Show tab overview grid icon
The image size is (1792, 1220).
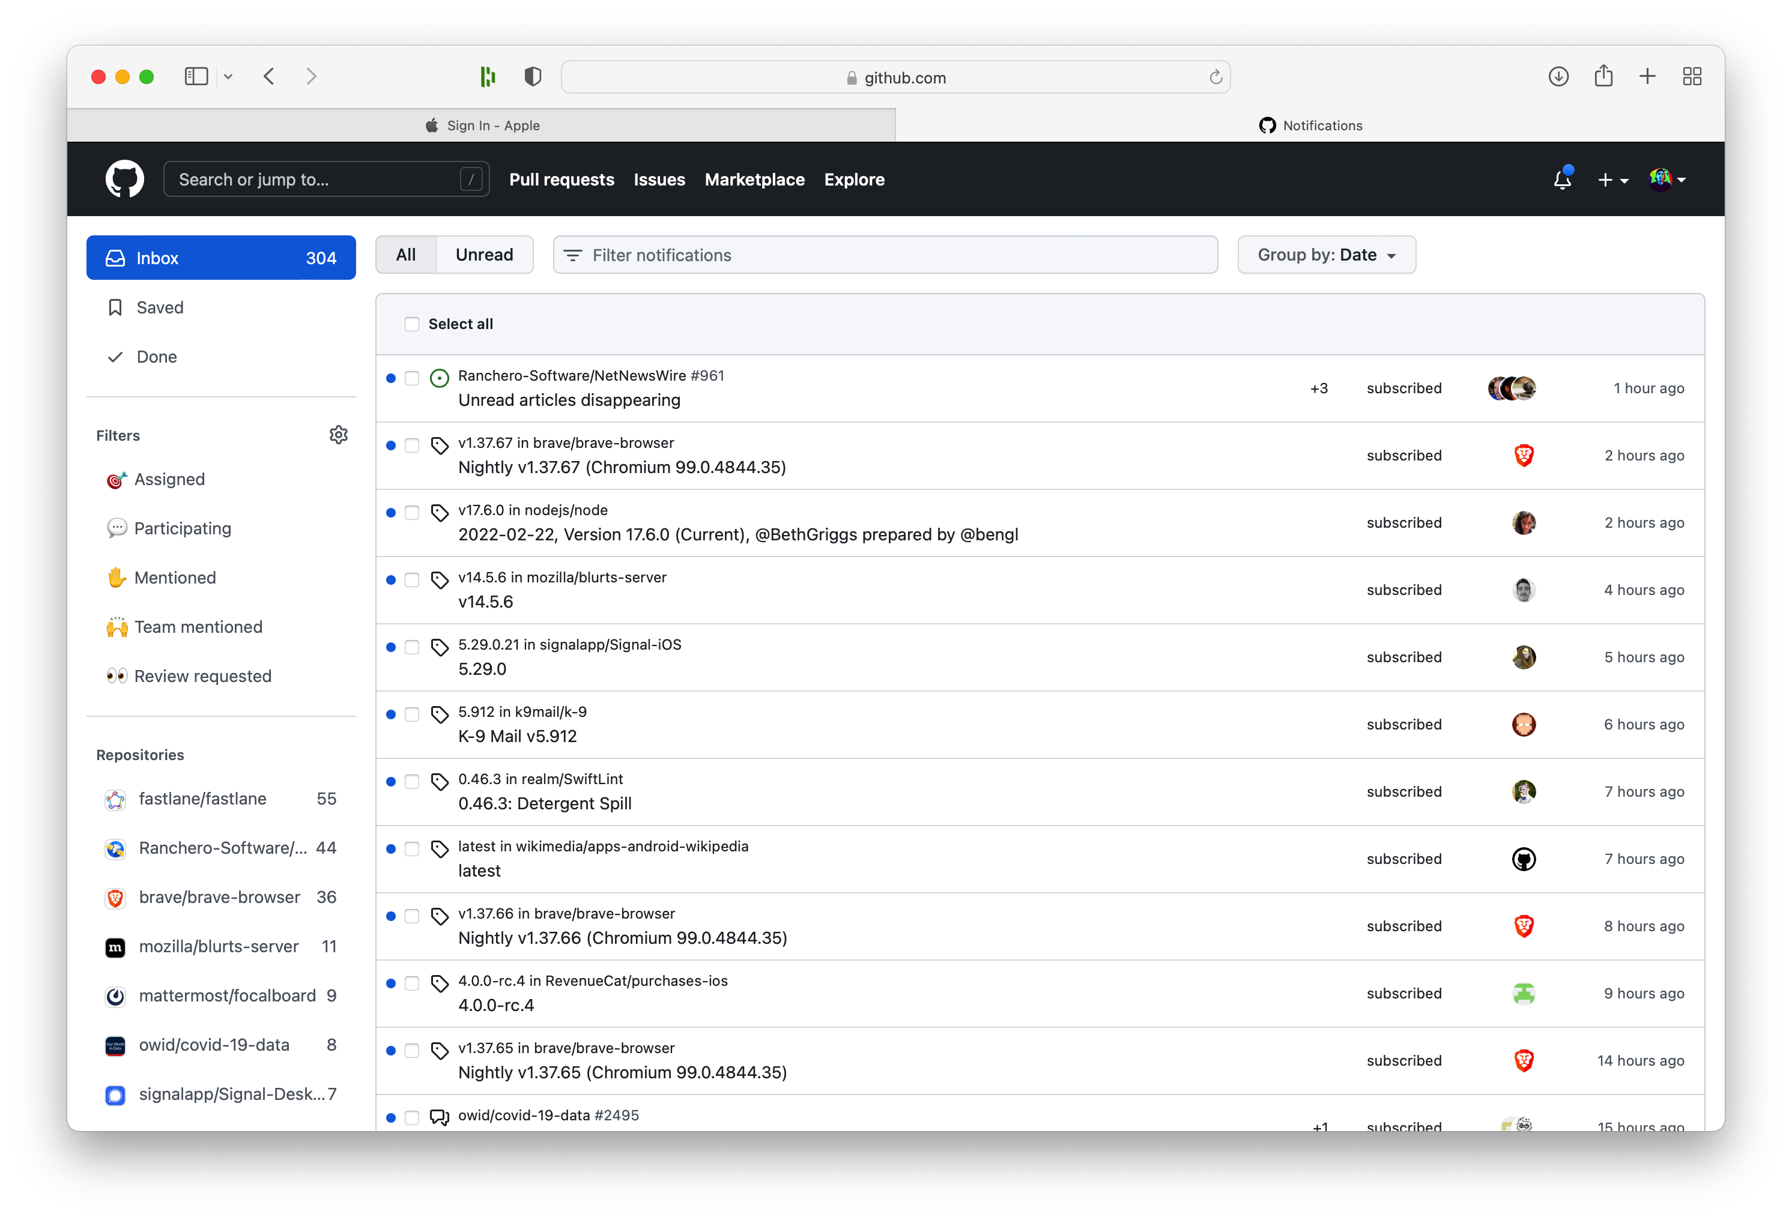click(1692, 76)
